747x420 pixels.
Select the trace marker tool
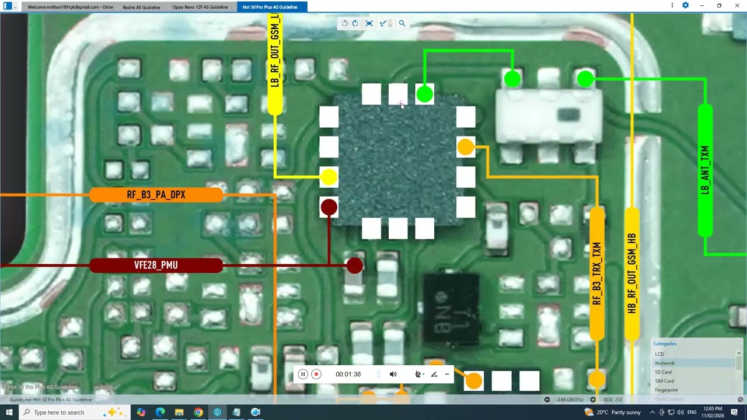pos(382,23)
